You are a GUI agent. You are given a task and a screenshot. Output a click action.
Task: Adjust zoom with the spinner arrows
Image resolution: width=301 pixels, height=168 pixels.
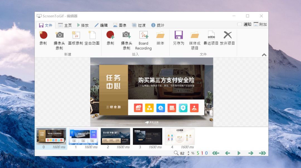point(188,153)
